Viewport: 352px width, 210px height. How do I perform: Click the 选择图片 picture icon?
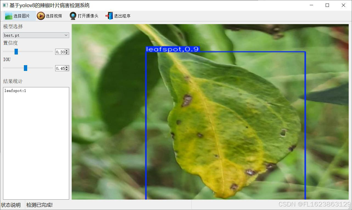[9, 16]
